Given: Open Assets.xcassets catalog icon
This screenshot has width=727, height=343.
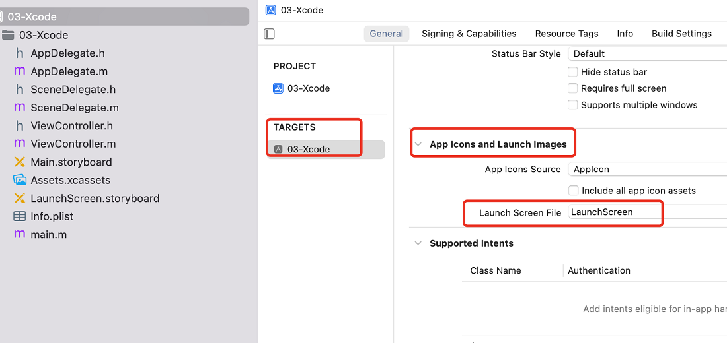Looking at the screenshot, I should [x=19, y=180].
